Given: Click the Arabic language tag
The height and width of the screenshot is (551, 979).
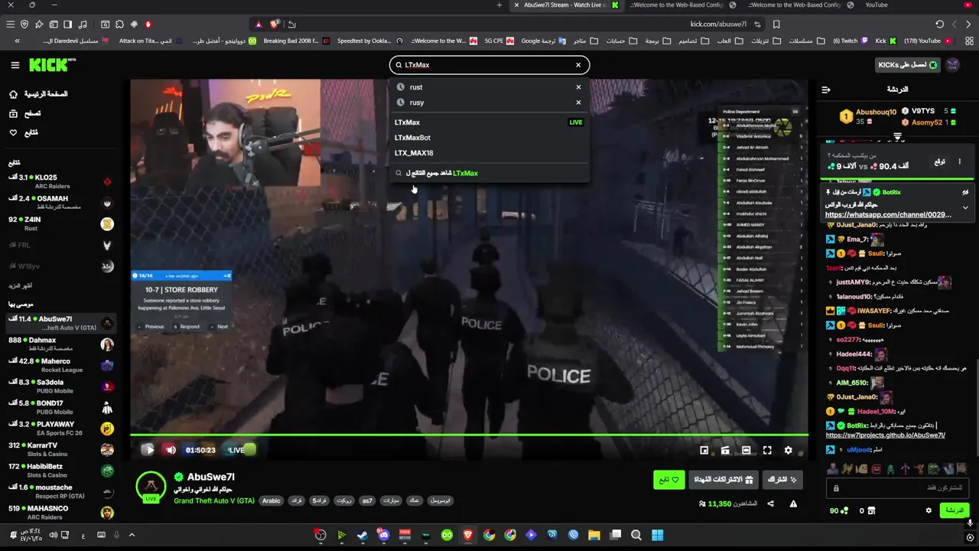Looking at the screenshot, I should (x=272, y=501).
